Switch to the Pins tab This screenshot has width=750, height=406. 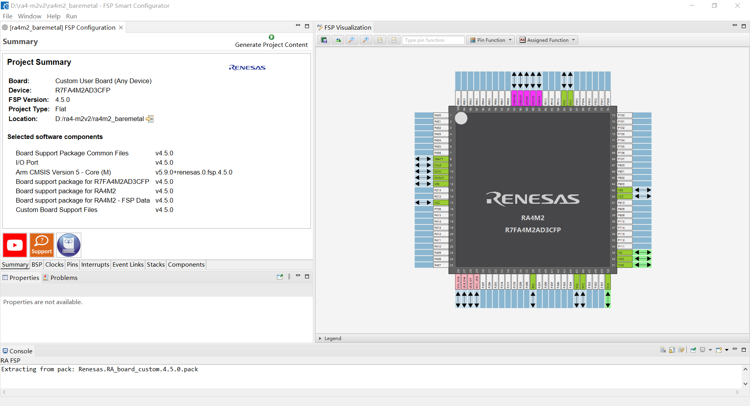[x=72, y=265]
